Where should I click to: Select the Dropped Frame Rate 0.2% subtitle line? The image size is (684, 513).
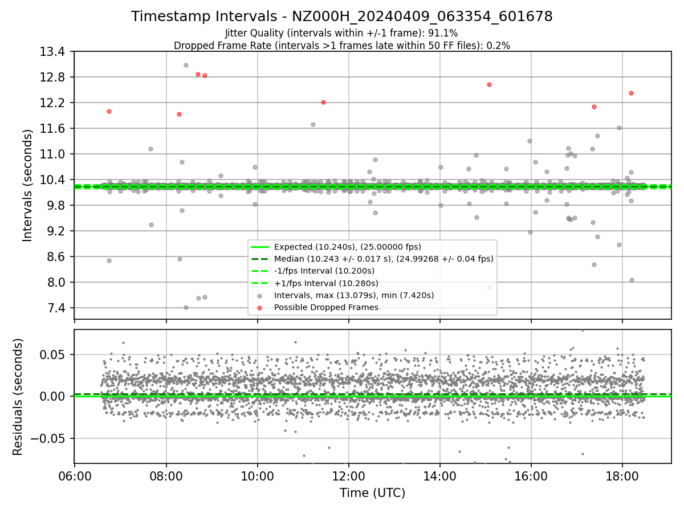click(x=342, y=46)
